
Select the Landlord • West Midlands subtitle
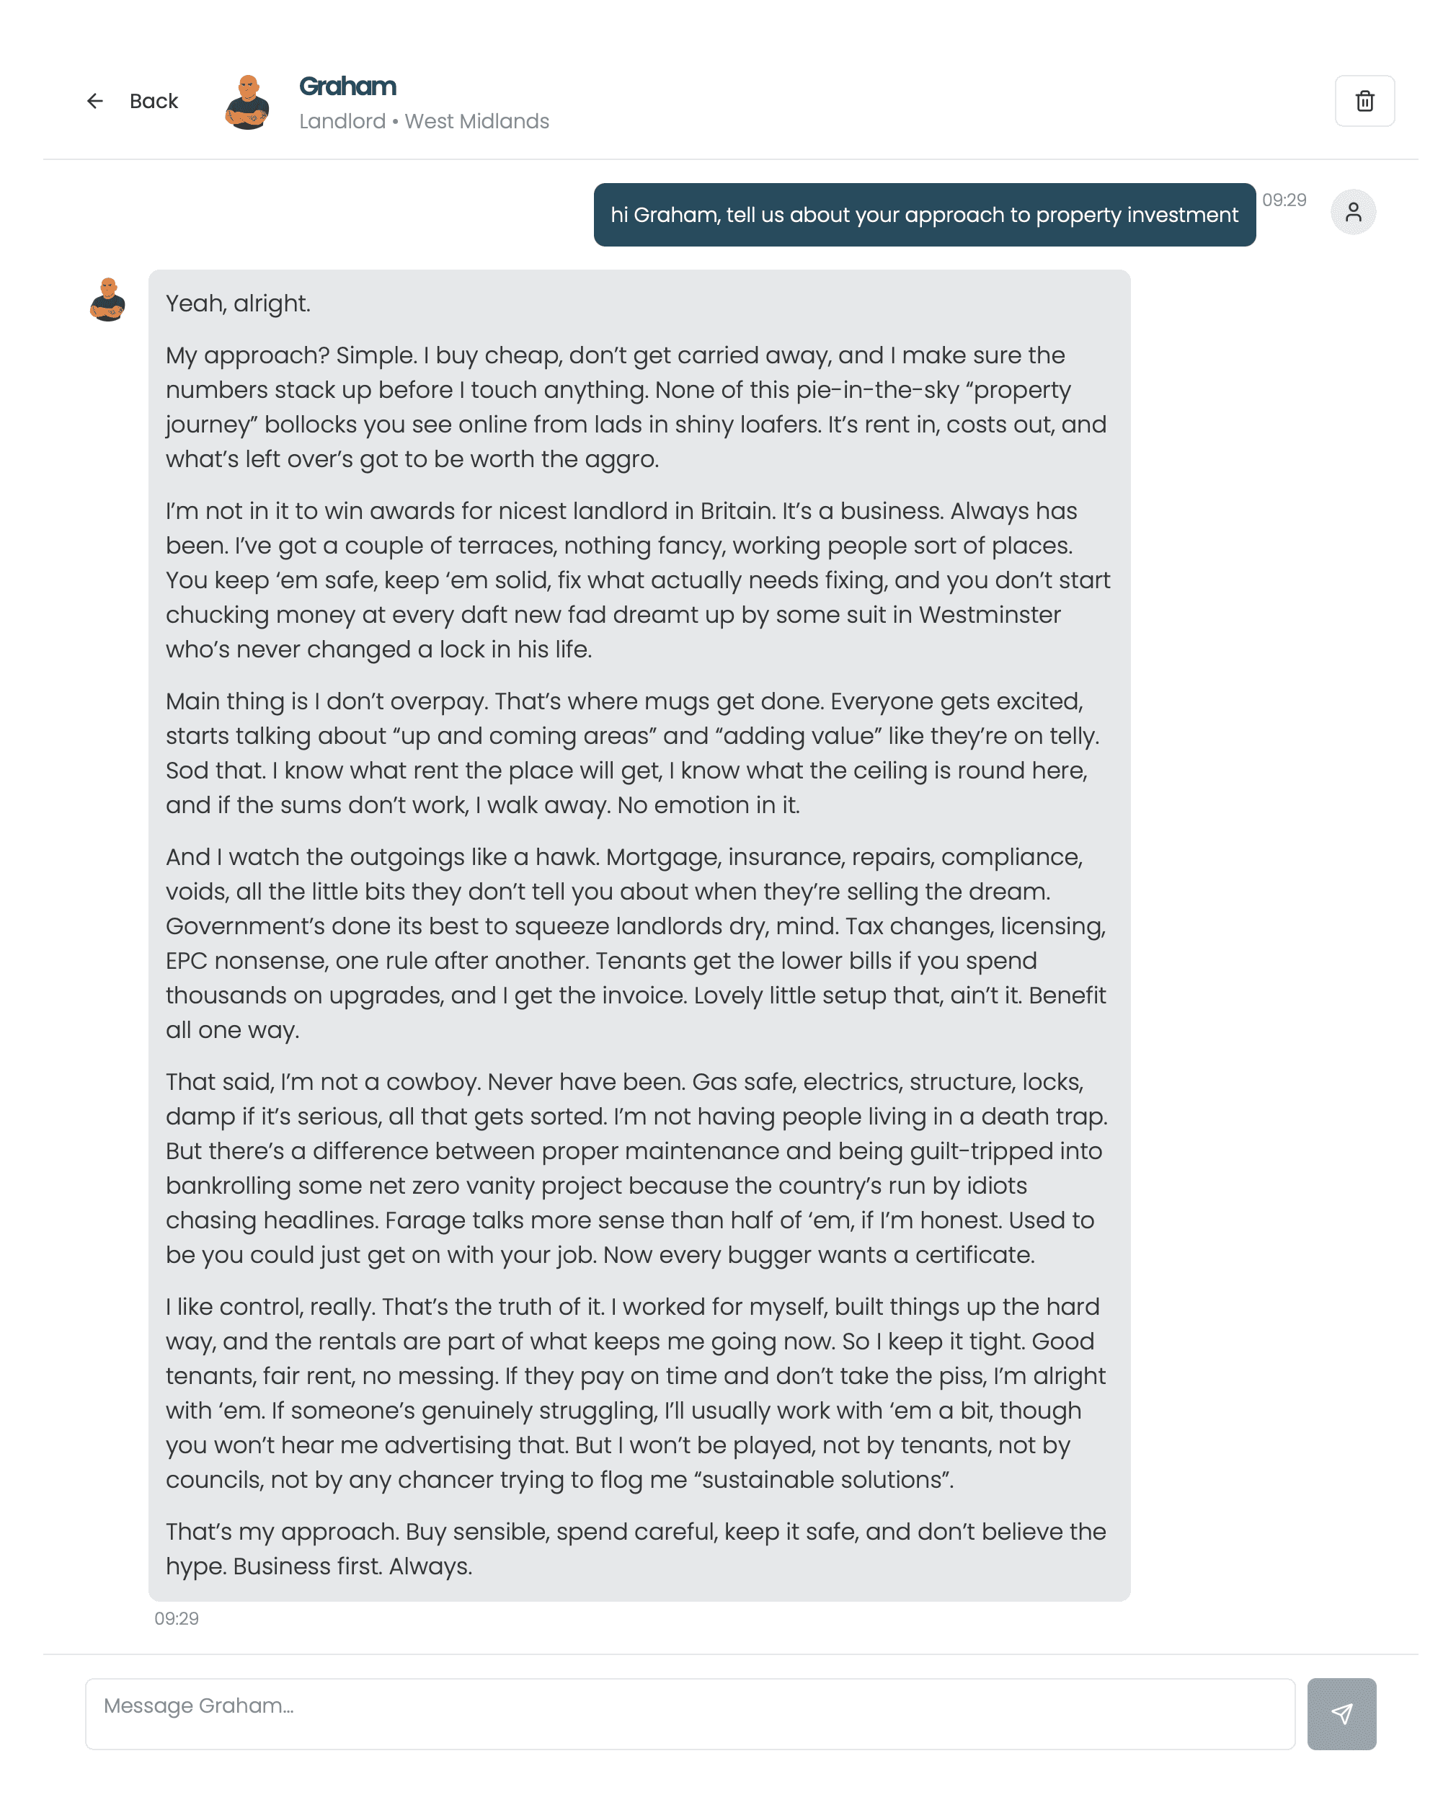[x=424, y=121]
